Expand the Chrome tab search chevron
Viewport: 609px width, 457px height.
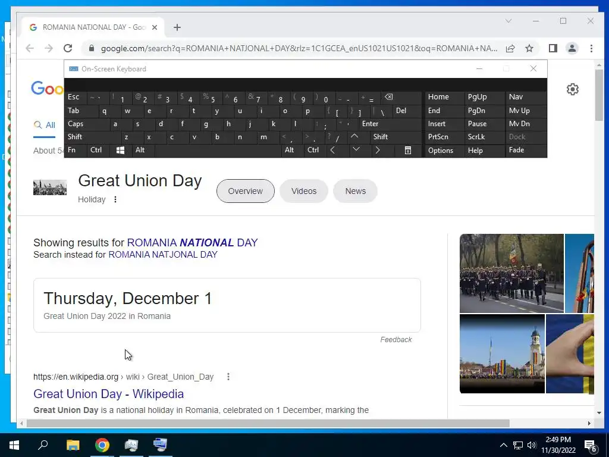(508, 21)
